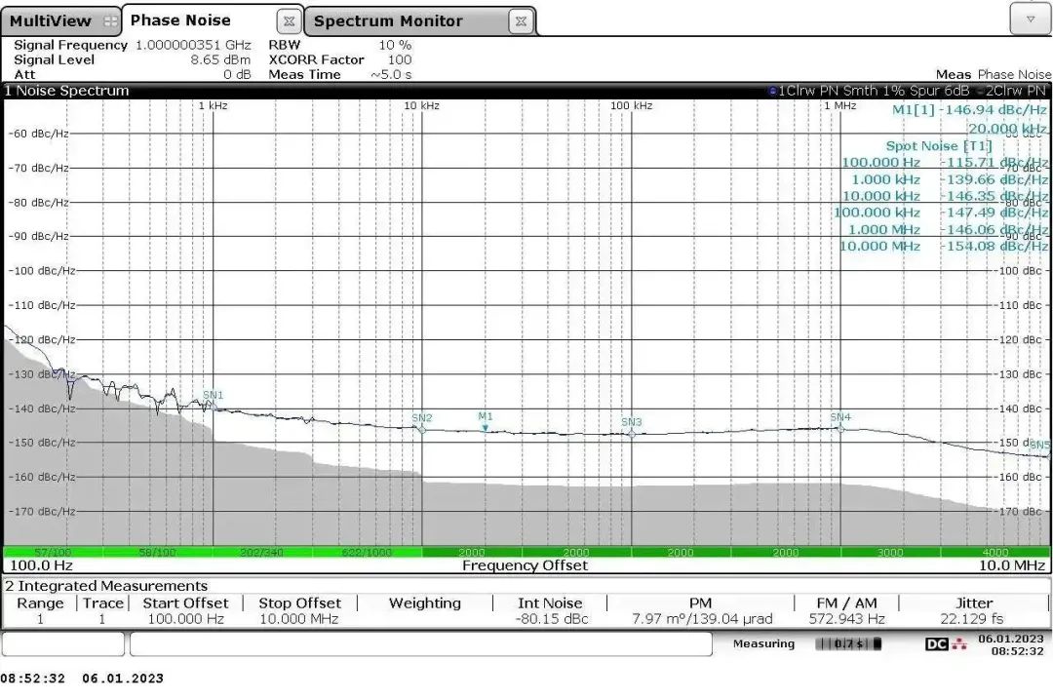
Task: Select the SN2 spot noise marker
Action: click(x=422, y=429)
